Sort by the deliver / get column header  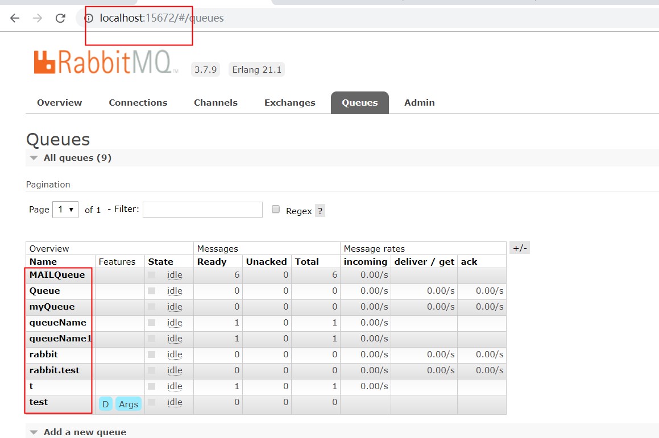pyautogui.click(x=424, y=262)
